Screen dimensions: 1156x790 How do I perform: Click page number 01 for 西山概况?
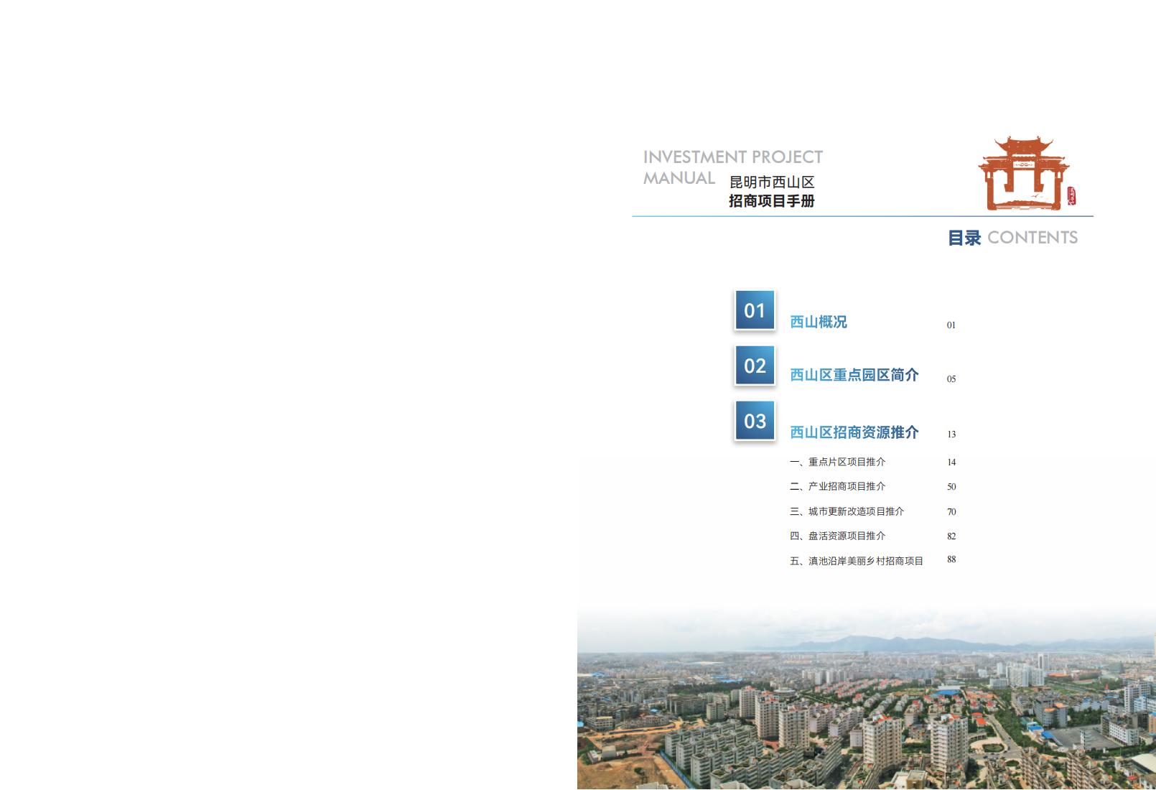[x=951, y=325]
